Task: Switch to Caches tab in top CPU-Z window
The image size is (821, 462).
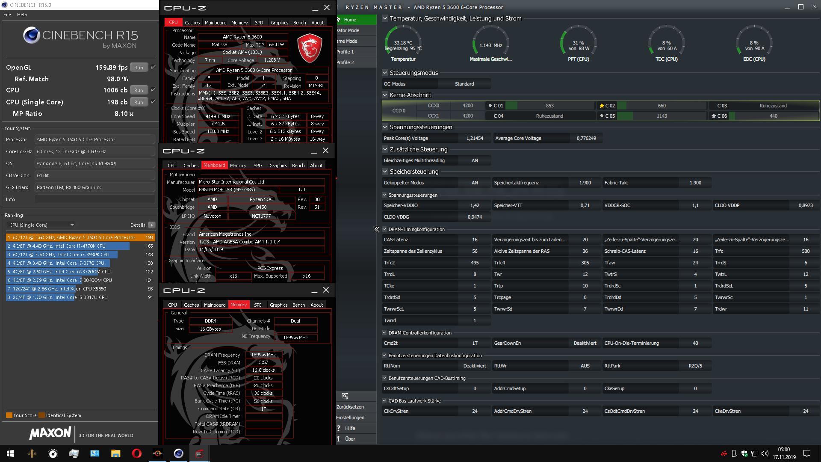Action: click(x=192, y=23)
